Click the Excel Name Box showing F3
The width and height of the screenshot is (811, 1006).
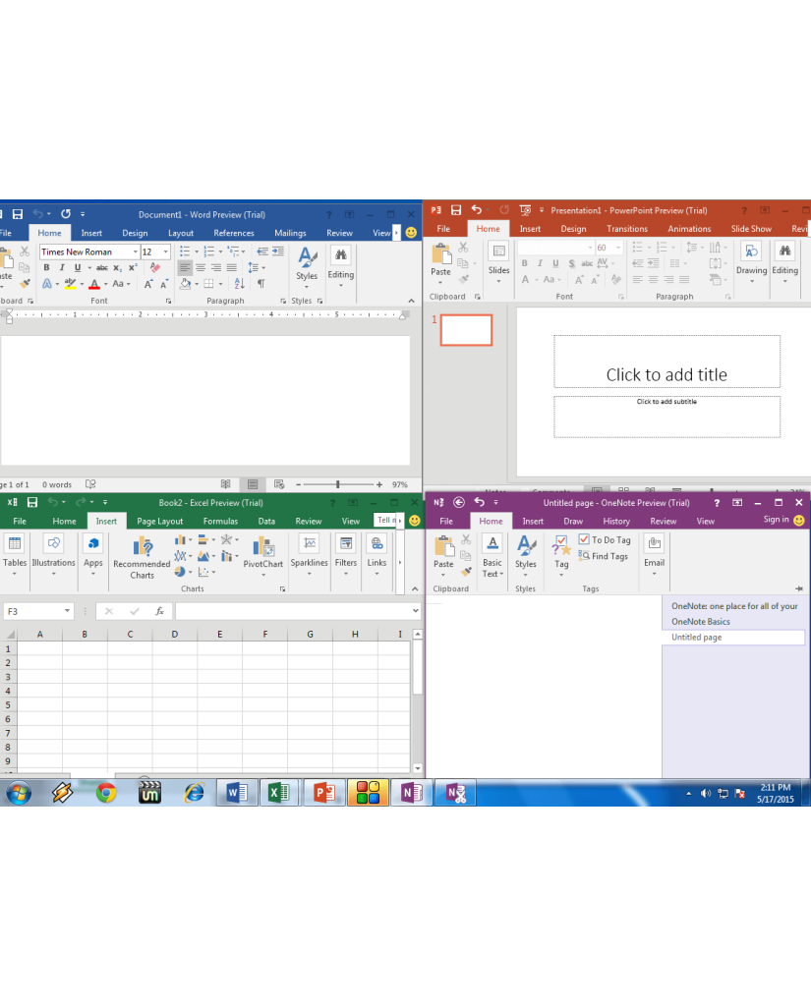coord(38,611)
